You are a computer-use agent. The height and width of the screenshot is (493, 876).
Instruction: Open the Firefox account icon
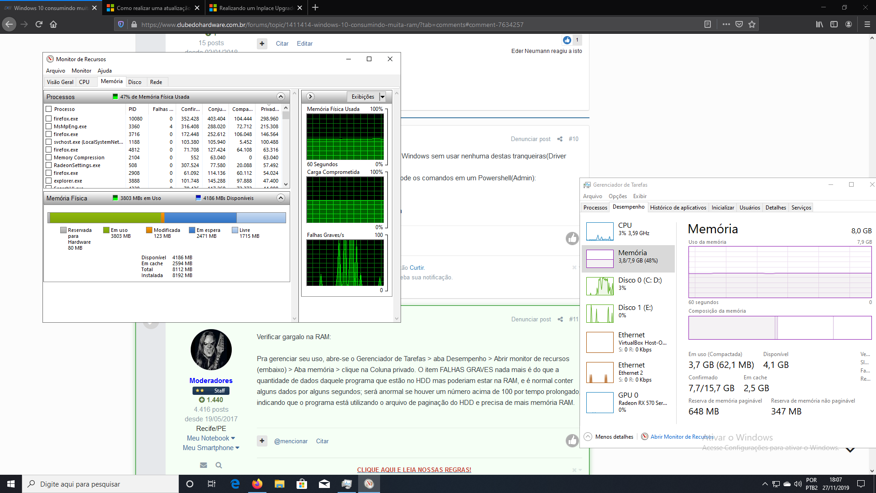(x=849, y=24)
